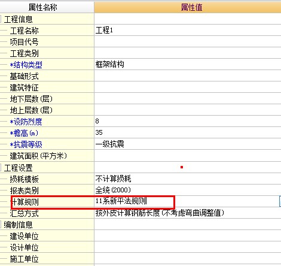This screenshot has width=281, height=266.
Task: Select the 编制信息 group row label
Action: tap(18, 225)
